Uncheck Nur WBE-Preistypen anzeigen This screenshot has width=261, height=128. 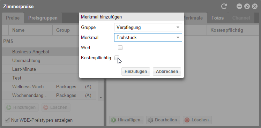point(7,120)
